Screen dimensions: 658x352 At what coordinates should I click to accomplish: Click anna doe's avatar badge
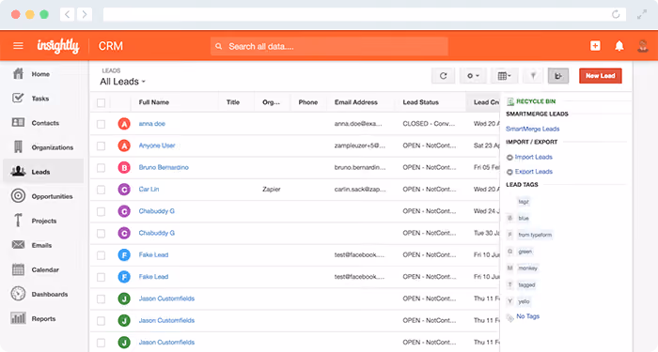(124, 124)
